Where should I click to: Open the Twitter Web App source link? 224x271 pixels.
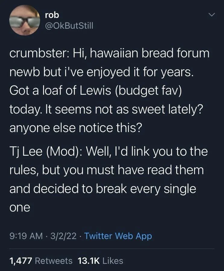[x=118, y=236]
